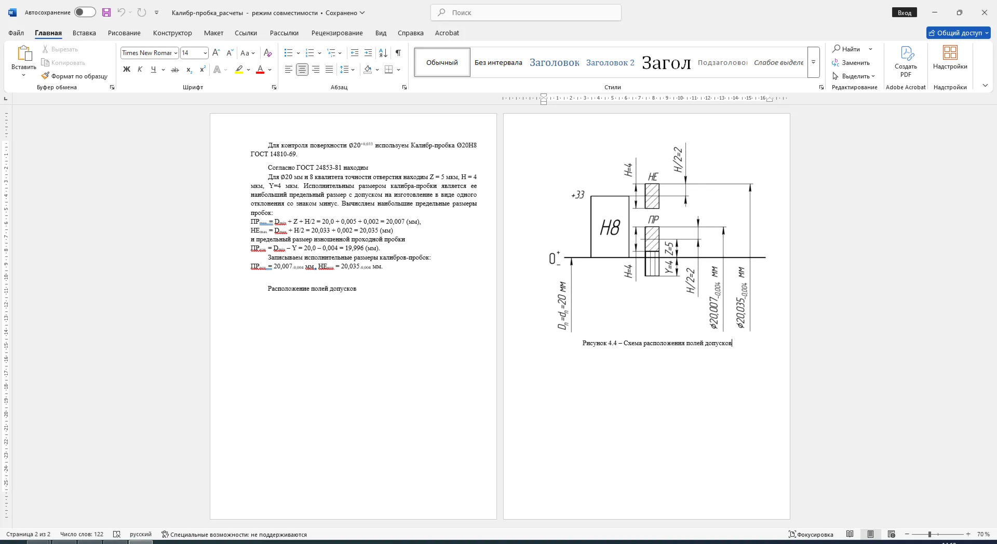997x544 pixels.
Task: Click the Общий доступ button
Action: (959, 33)
